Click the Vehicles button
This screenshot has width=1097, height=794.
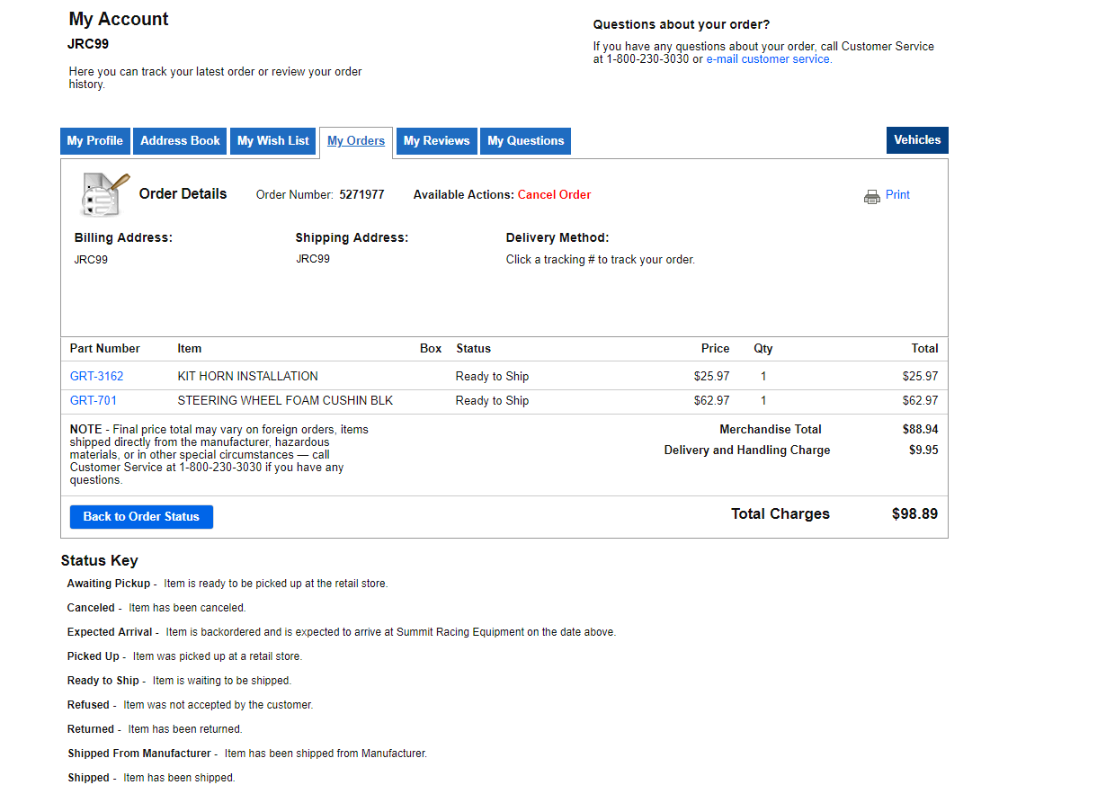[917, 140]
